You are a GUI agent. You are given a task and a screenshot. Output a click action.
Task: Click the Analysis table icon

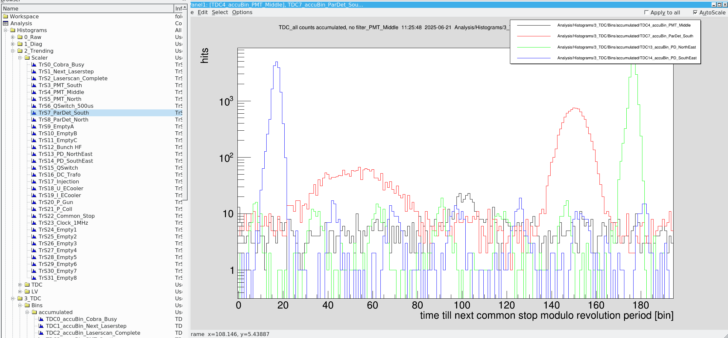click(x=6, y=23)
